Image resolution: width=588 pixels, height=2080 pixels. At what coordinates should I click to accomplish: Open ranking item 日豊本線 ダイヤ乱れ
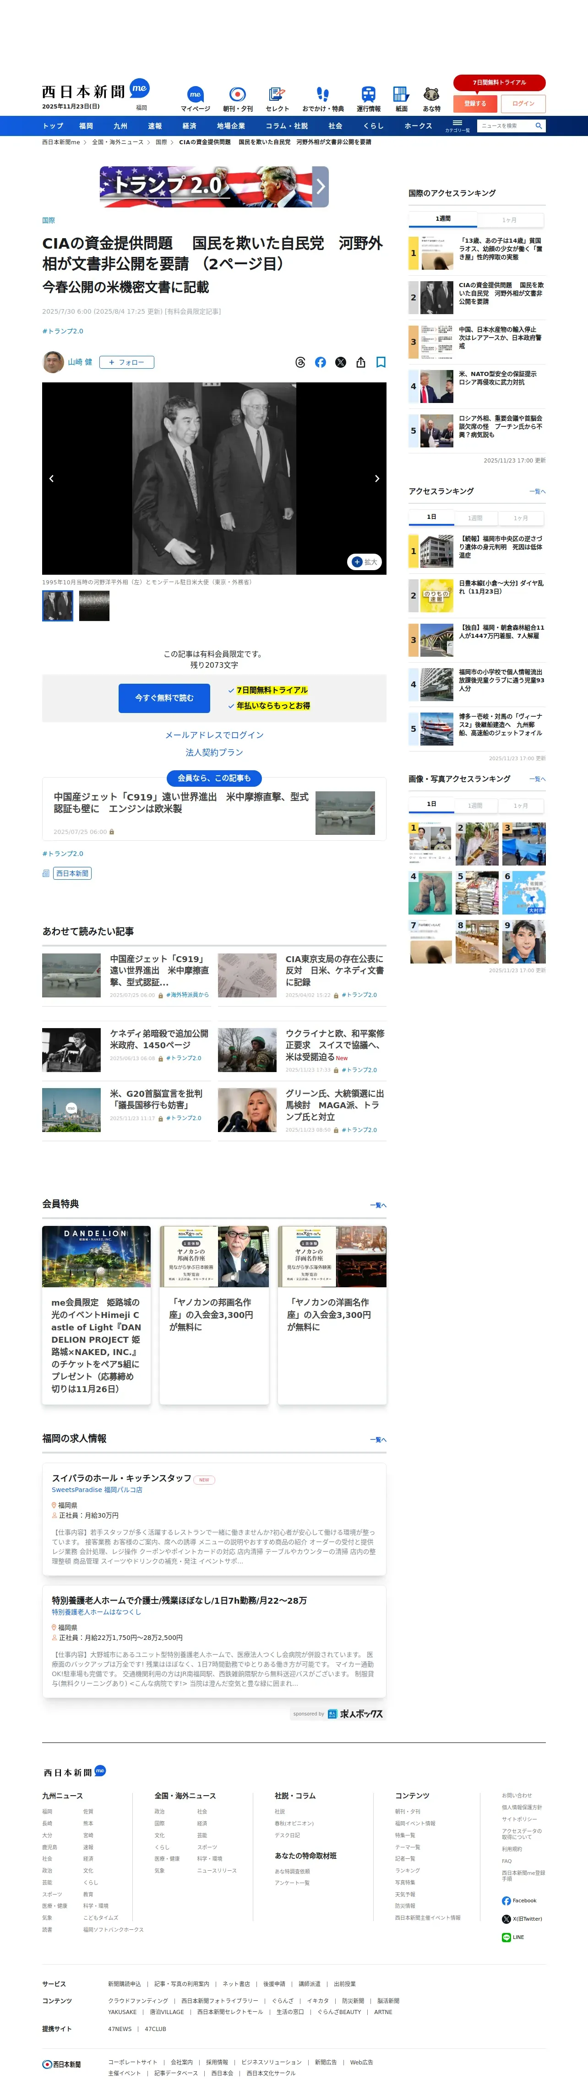tap(477, 595)
